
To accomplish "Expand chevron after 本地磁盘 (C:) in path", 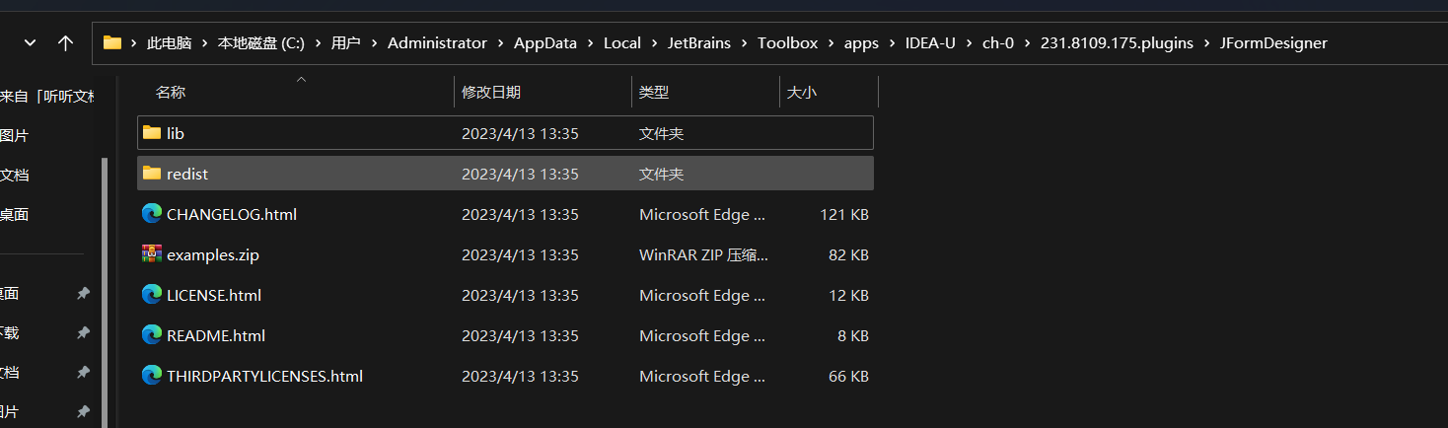I will [x=319, y=43].
